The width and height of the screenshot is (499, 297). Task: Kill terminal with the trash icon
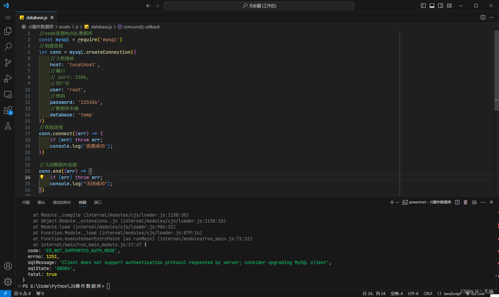click(x=465, y=202)
